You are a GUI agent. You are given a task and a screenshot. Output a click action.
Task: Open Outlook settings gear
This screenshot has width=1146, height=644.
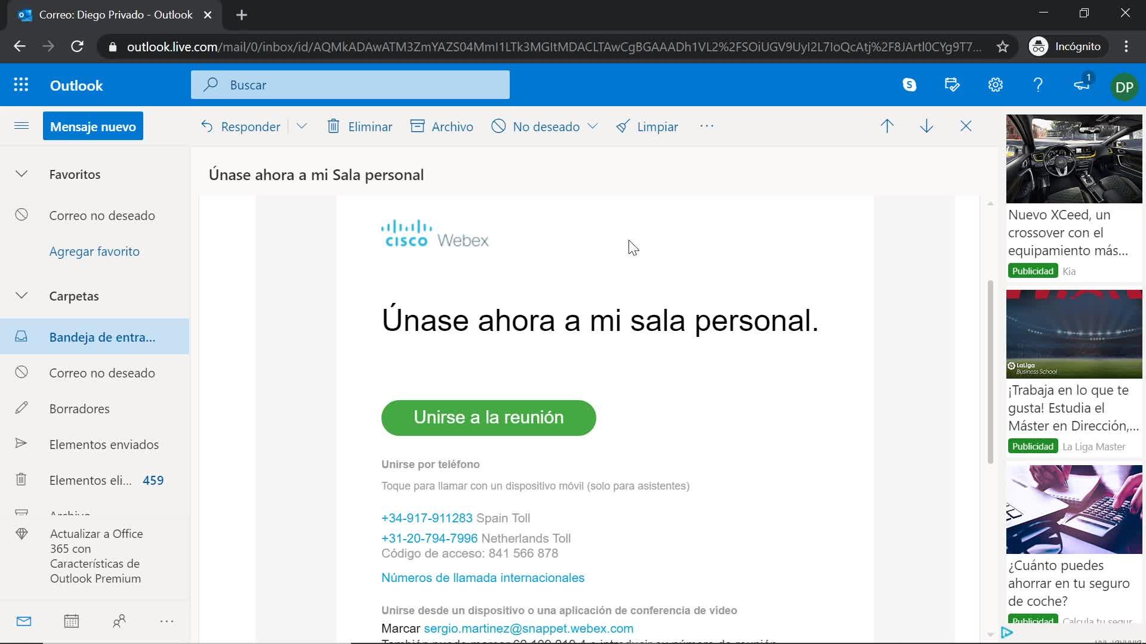pyautogui.click(x=995, y=85)
